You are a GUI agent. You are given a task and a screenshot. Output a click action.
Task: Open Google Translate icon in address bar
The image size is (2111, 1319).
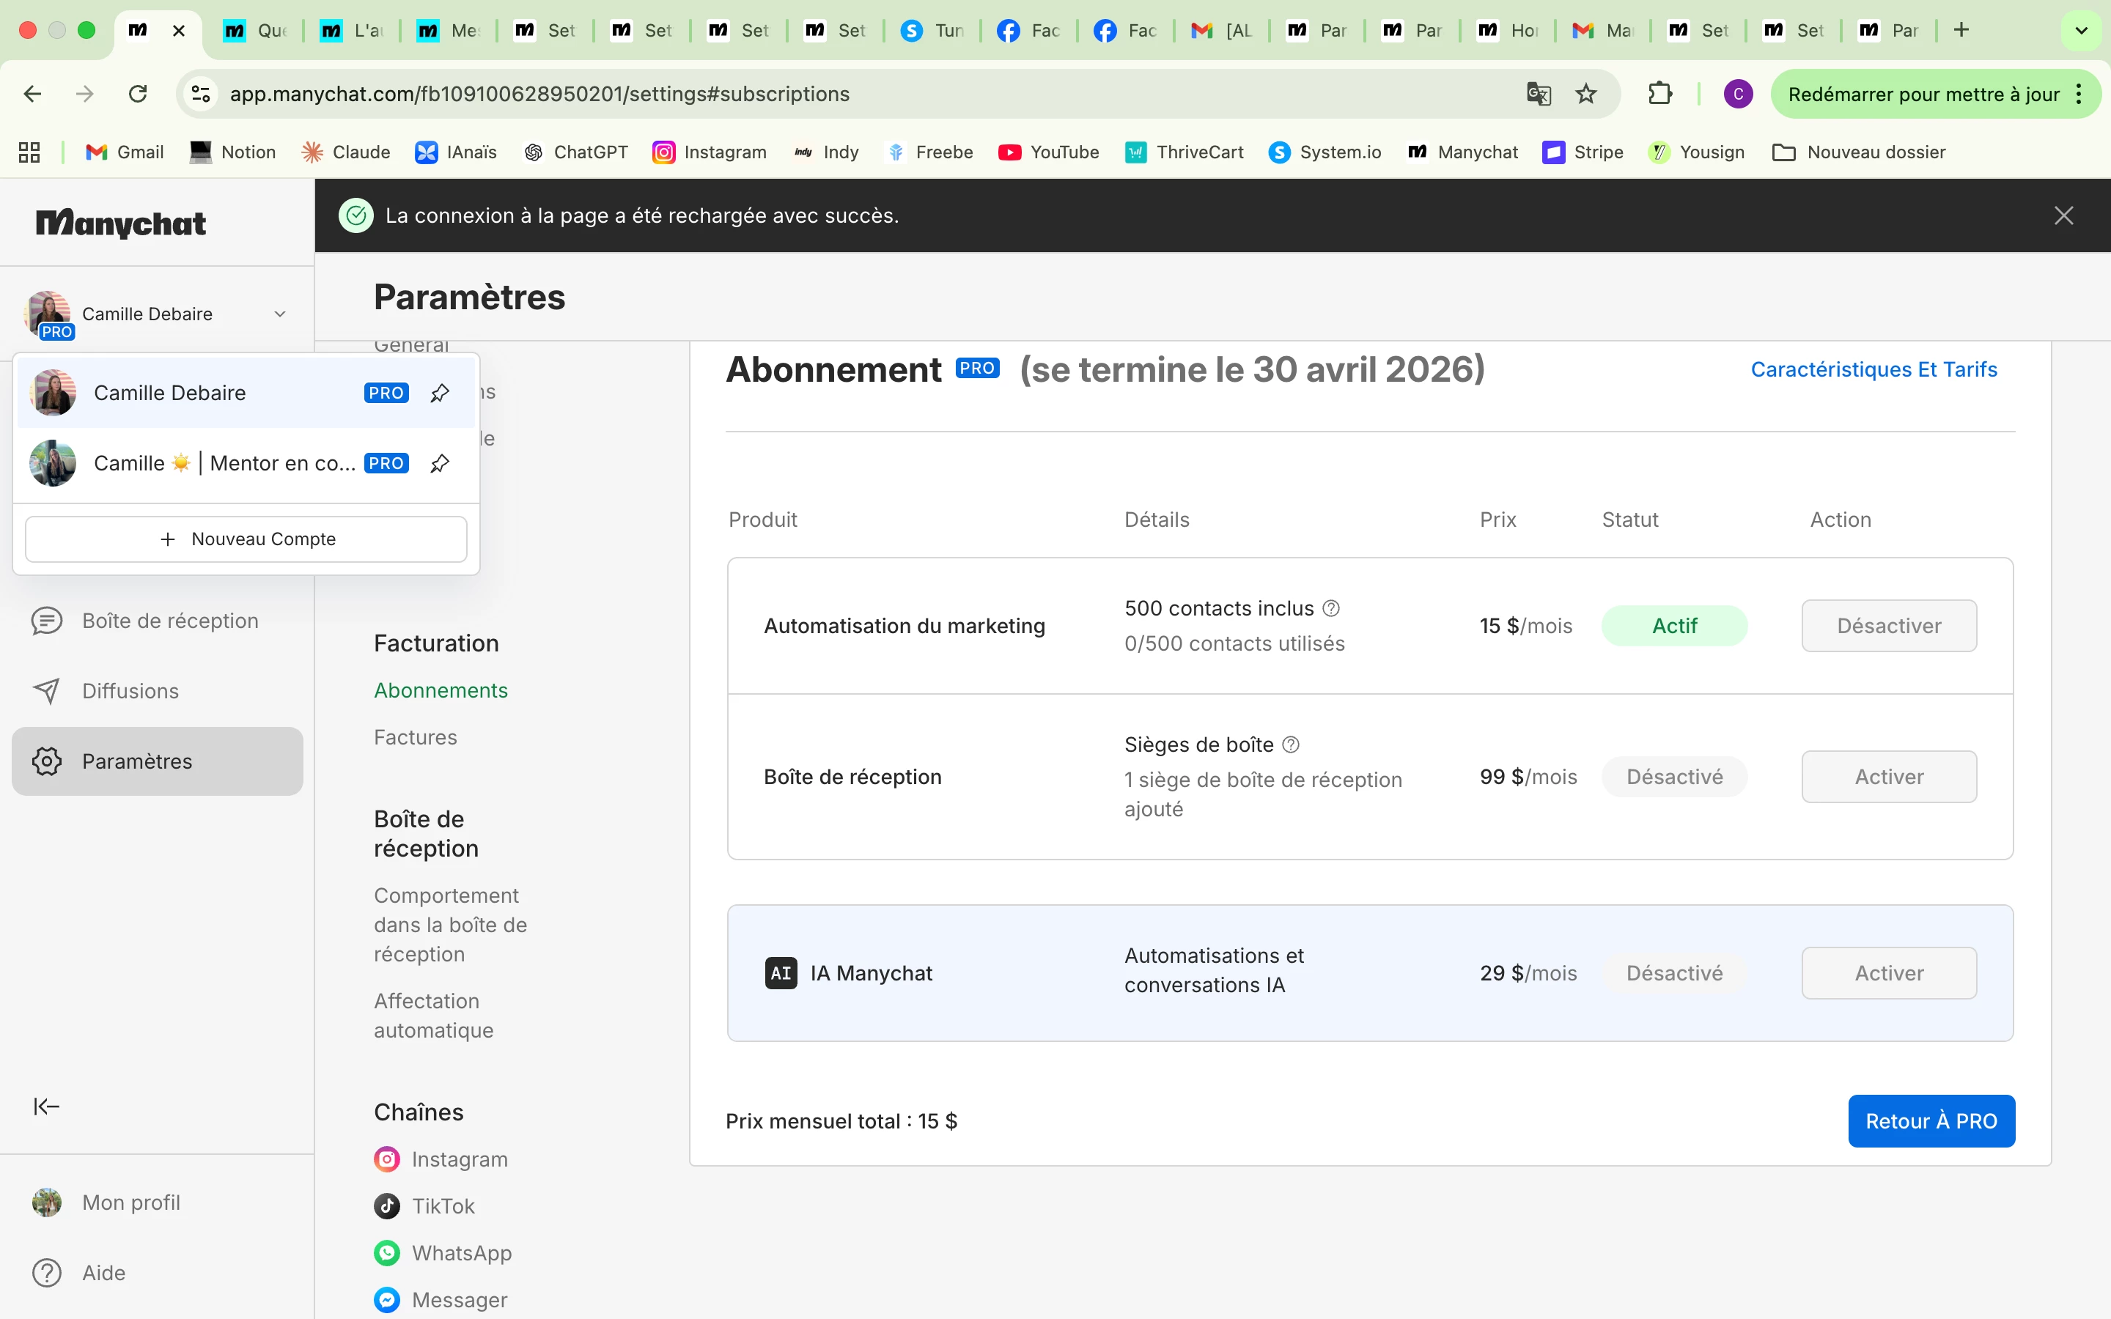click(x=1539, y=93)
